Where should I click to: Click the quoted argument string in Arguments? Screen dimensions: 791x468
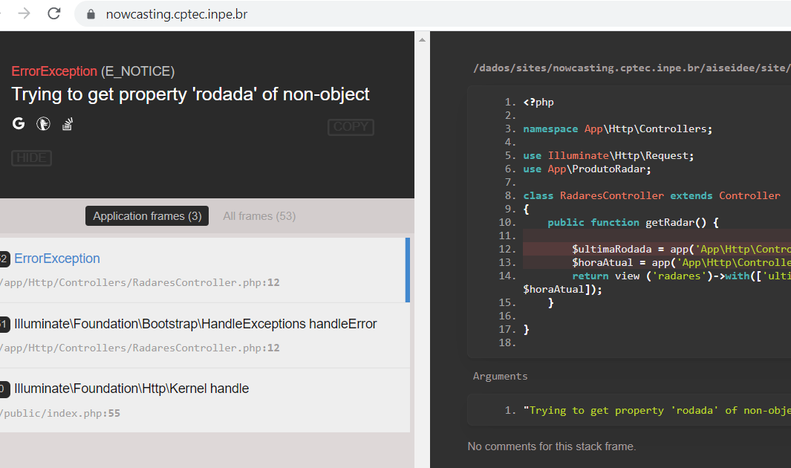click(x=657, y=411)
